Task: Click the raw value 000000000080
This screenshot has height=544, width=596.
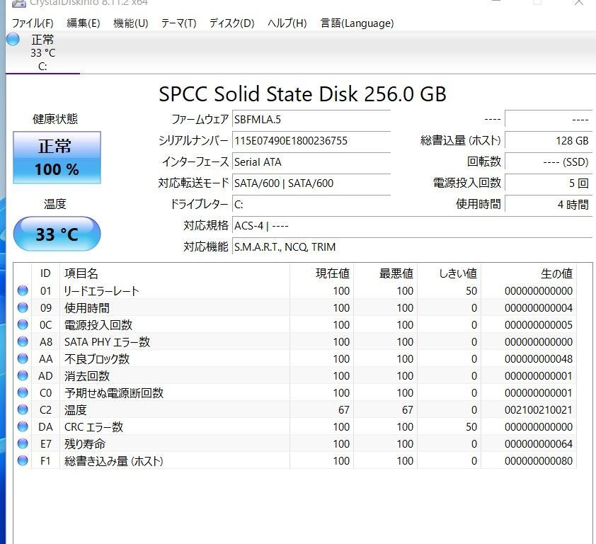Action: [538, 460]
